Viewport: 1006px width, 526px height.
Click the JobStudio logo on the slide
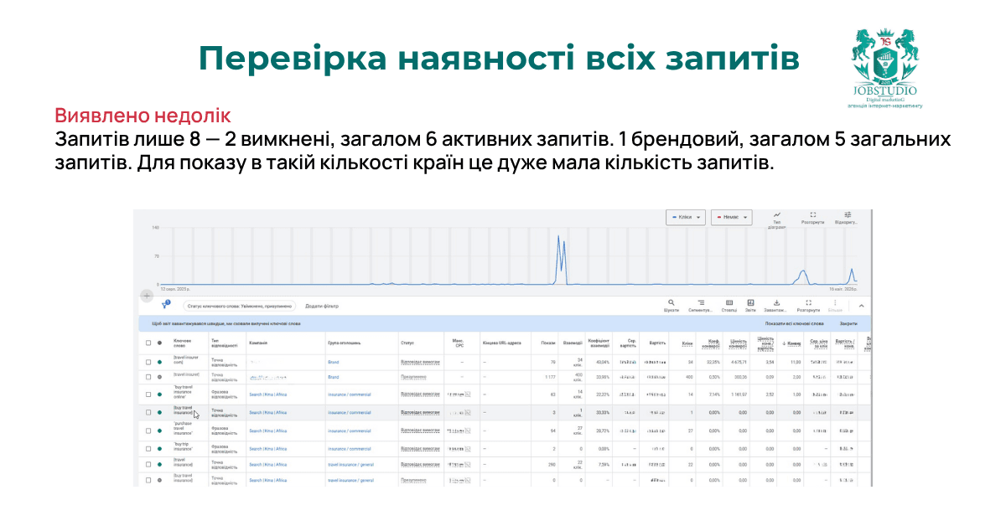[885, 69]
